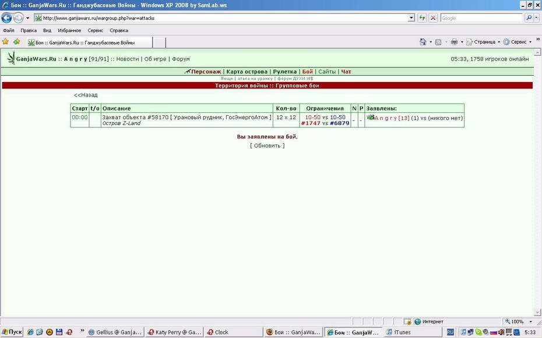
Task: Click the <<Назад link
Action: (85, 95)
